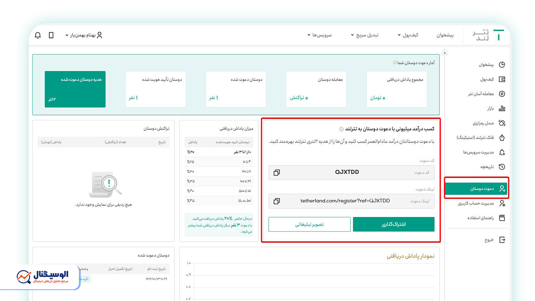
Task: Click info icon beside آمار دعوت دوستان شما
Action: pyautogui.click(x=395, y=62)
